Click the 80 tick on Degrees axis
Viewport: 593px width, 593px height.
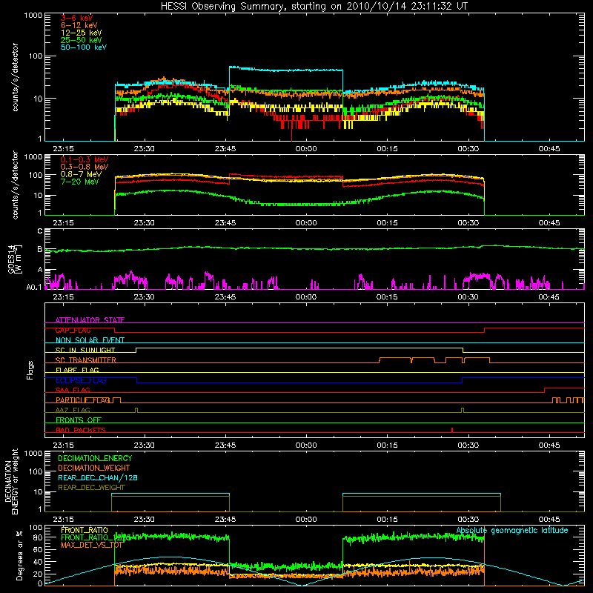(x=38, y=537)
